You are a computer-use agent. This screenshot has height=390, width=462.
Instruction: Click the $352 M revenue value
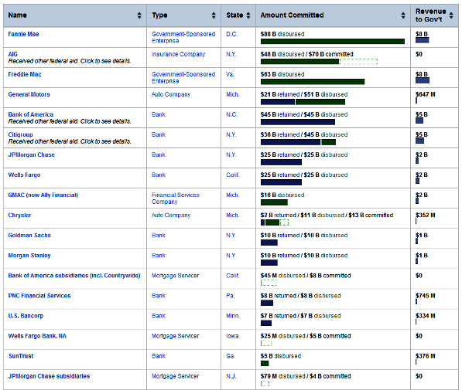425,215
